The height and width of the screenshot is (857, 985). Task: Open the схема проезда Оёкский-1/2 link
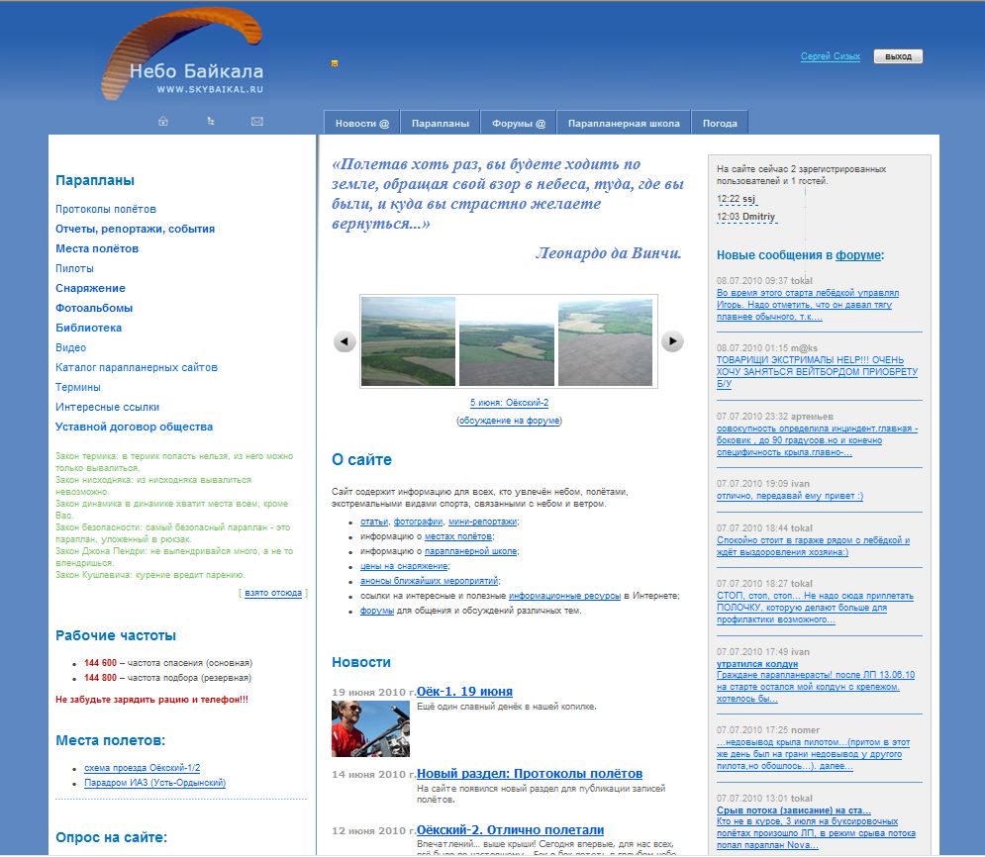click(x=143, y=768)
